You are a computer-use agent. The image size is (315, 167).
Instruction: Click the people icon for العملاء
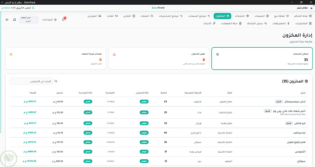(152, 16)
